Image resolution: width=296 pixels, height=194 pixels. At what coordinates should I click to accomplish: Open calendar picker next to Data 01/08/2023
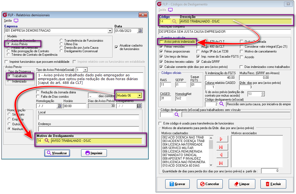point(140,31)
